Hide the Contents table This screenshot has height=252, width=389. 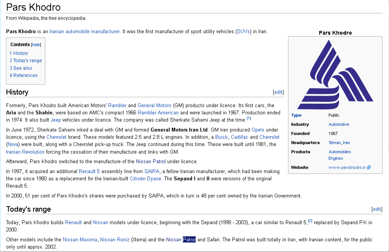click(36, 45)
